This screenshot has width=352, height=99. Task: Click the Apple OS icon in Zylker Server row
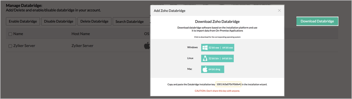147,46
